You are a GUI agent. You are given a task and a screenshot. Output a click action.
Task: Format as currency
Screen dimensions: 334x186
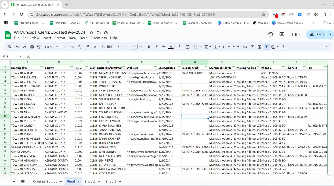click(65, 47)
